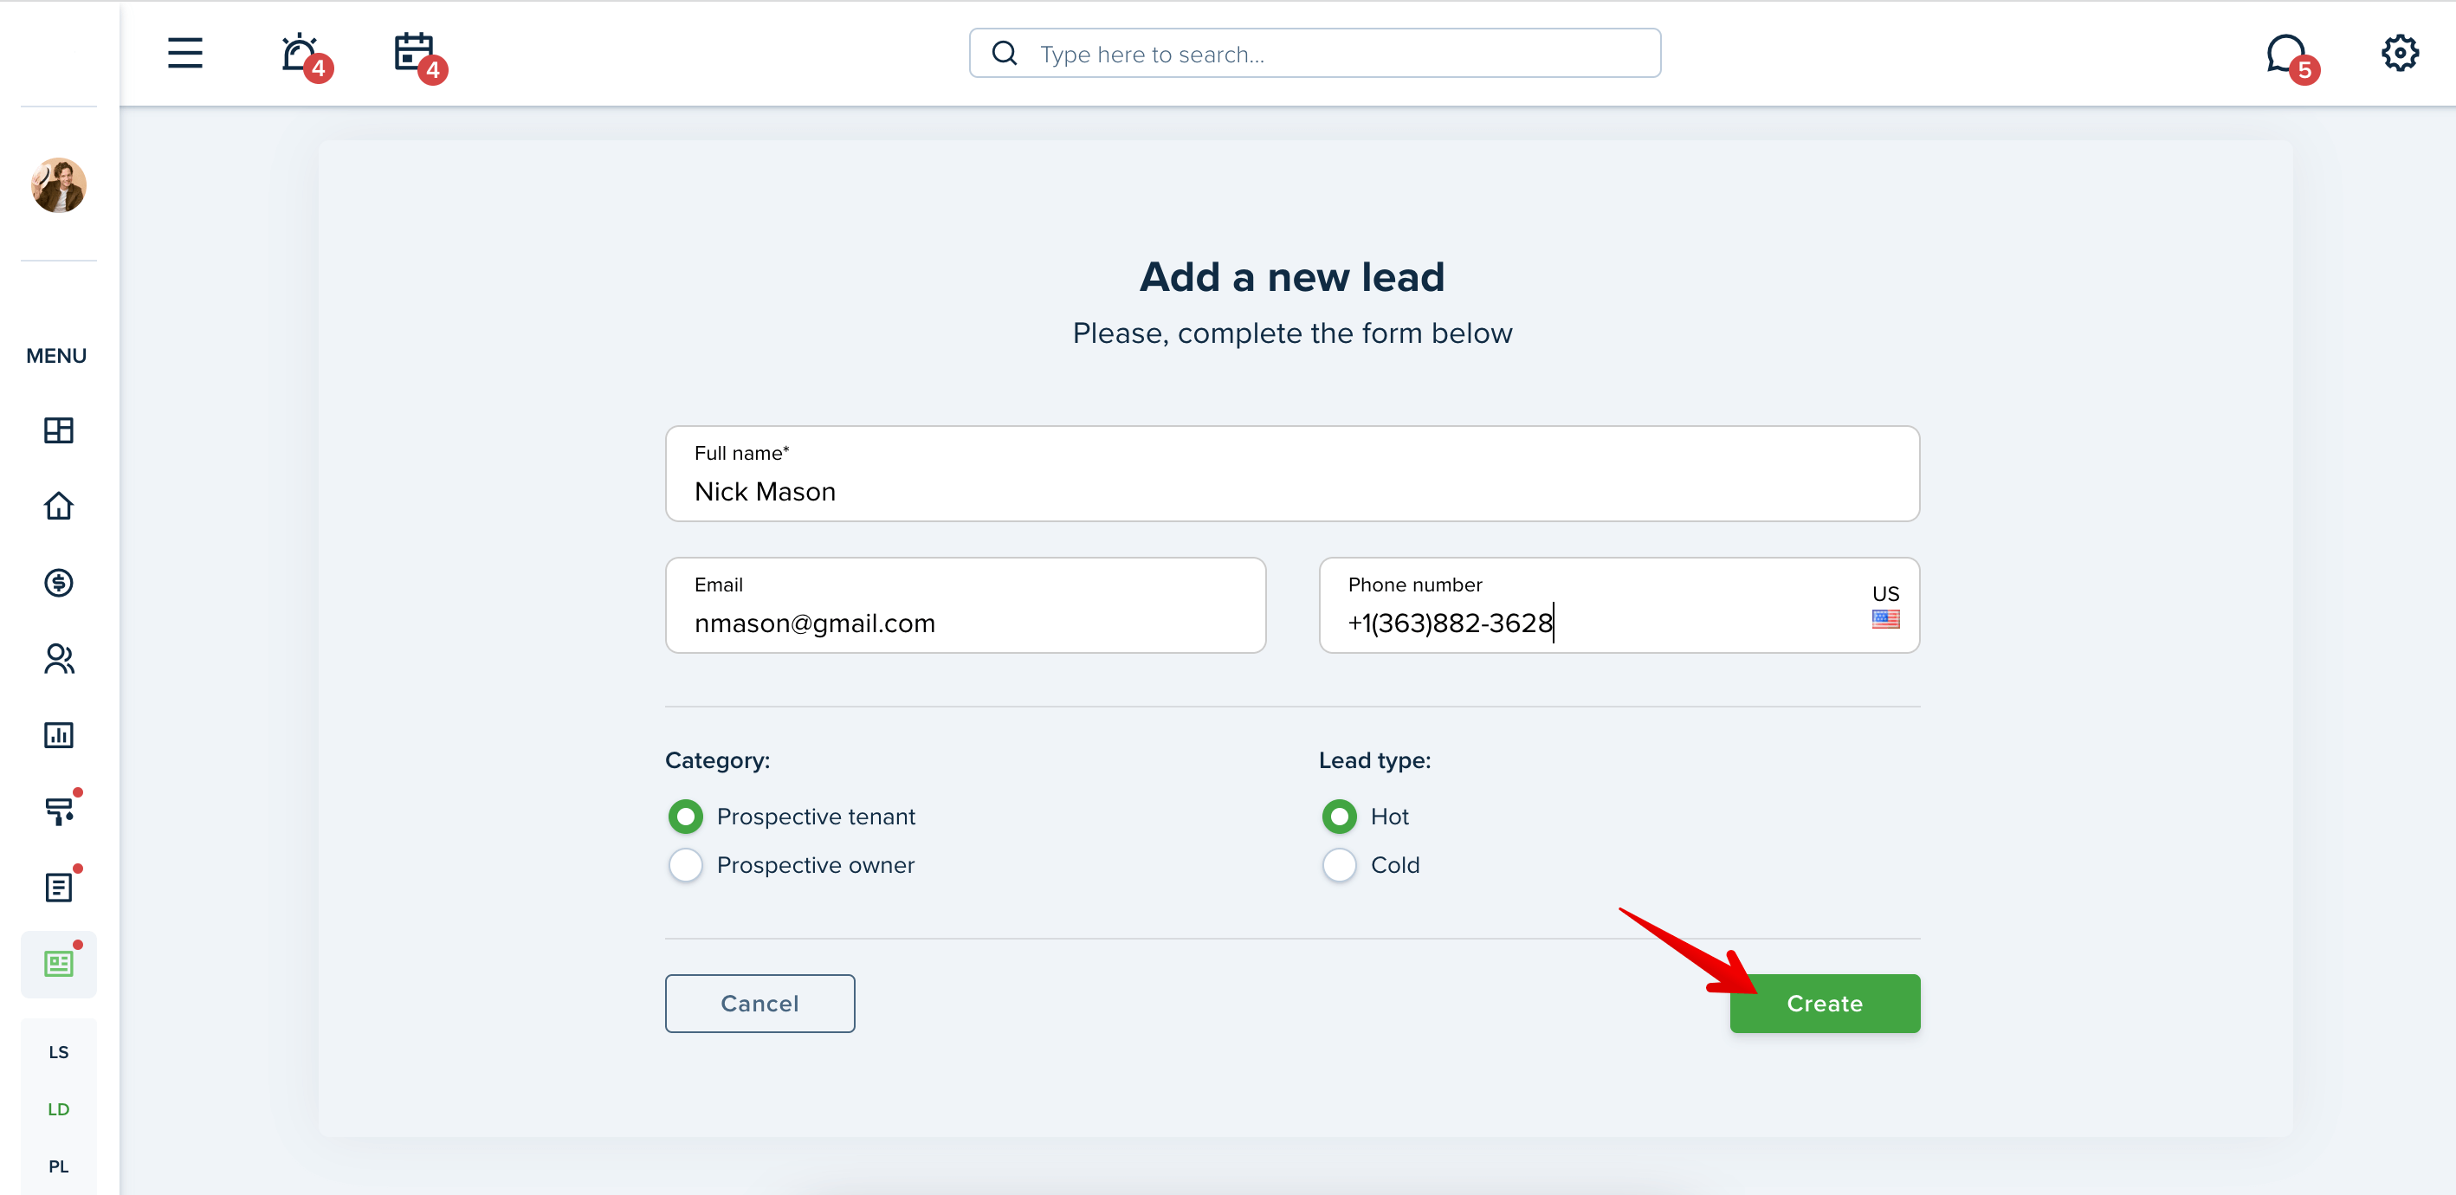2456x1195 pixels.
Task: Open the people contacts icon
Action: coord(58,658)
